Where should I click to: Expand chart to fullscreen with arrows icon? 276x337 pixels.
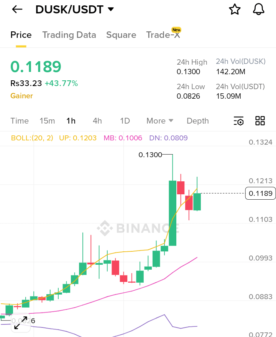pos(21,323)
